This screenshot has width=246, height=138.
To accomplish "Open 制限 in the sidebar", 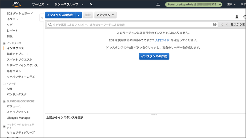I will point(10,36).
